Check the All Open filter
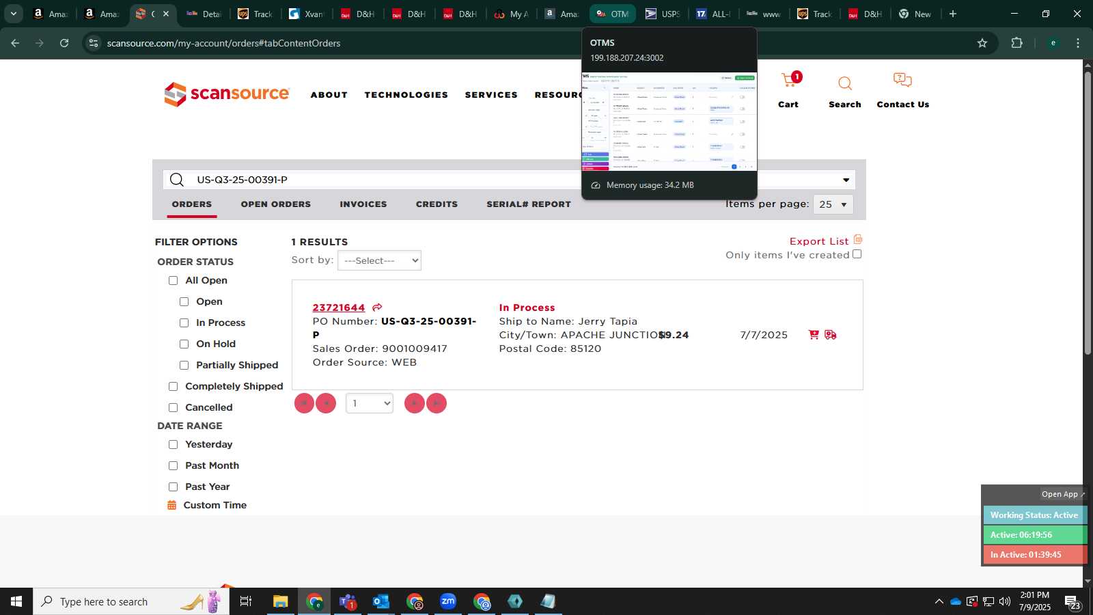1093x615 pixels. click(x=173, y=281)
